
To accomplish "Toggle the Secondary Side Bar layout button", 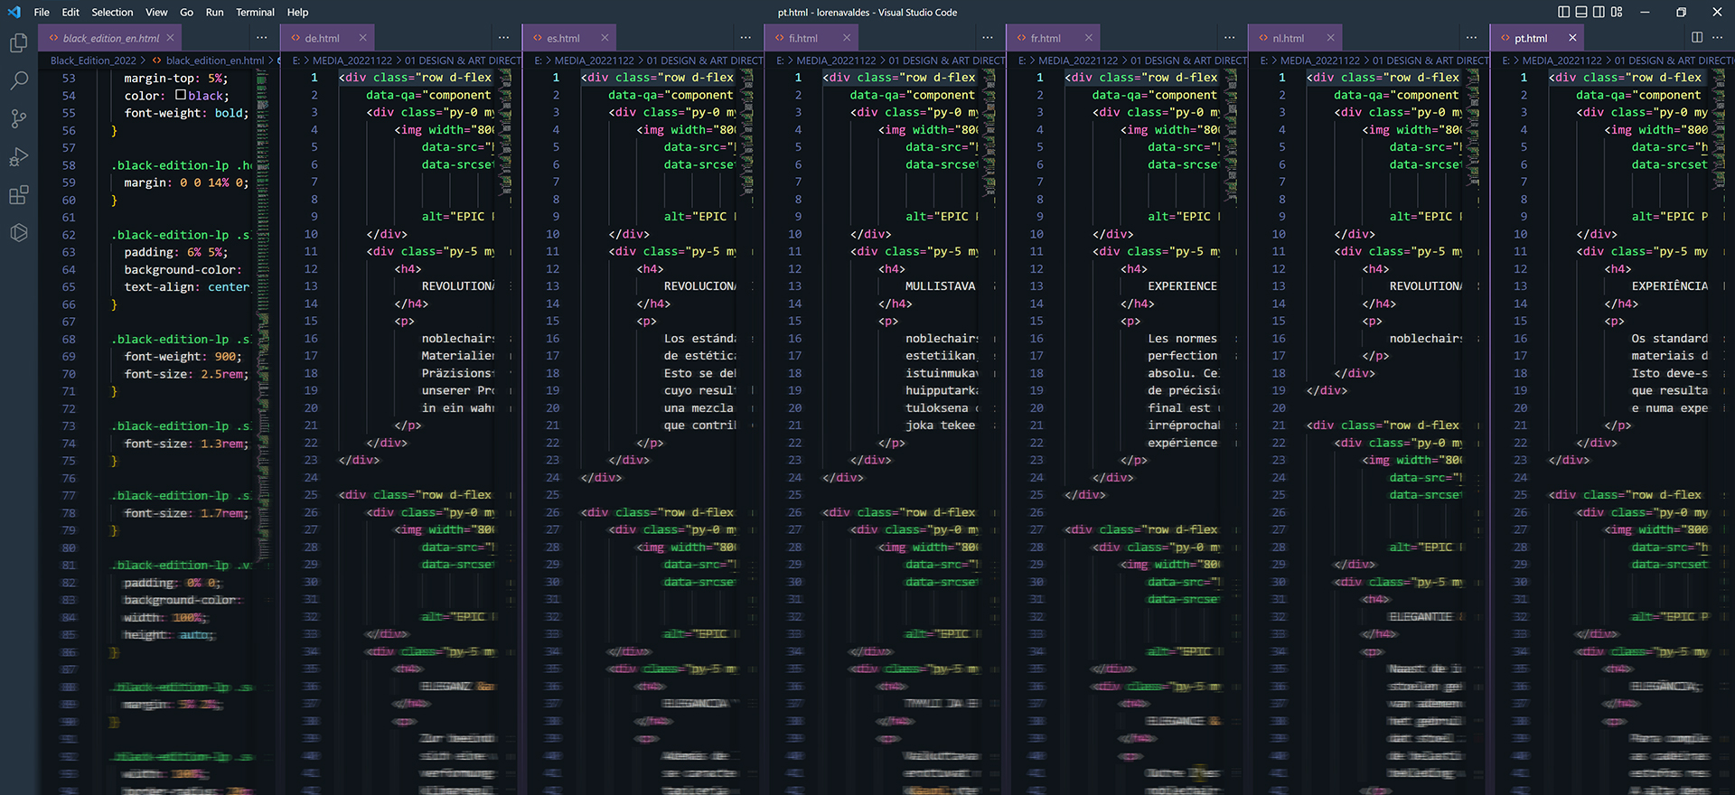I will (x=1599, y=12).
